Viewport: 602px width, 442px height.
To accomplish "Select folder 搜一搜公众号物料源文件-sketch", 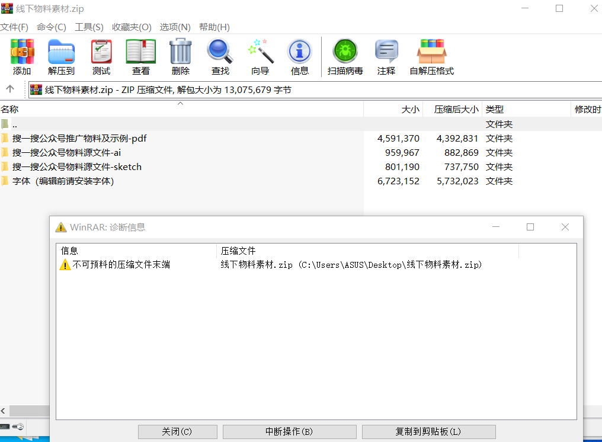I will pyautogui.click(x=77, y=166).
